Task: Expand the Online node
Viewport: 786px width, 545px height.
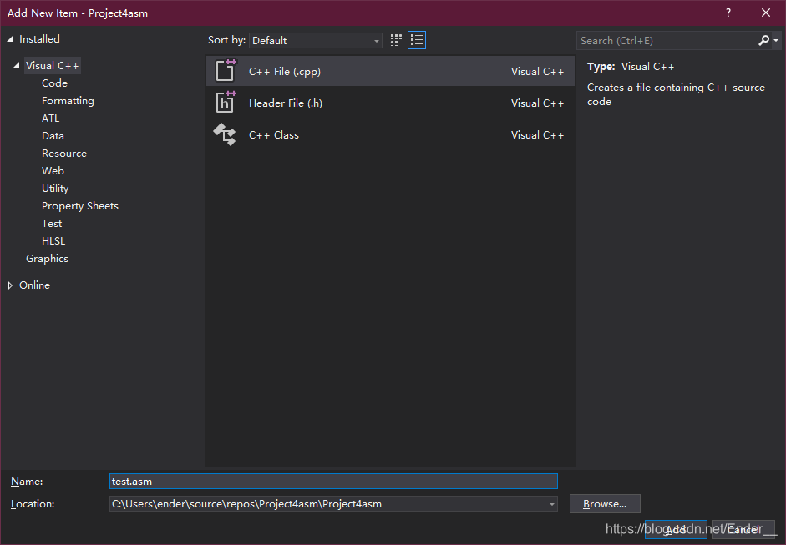Action: coord(8,285)
